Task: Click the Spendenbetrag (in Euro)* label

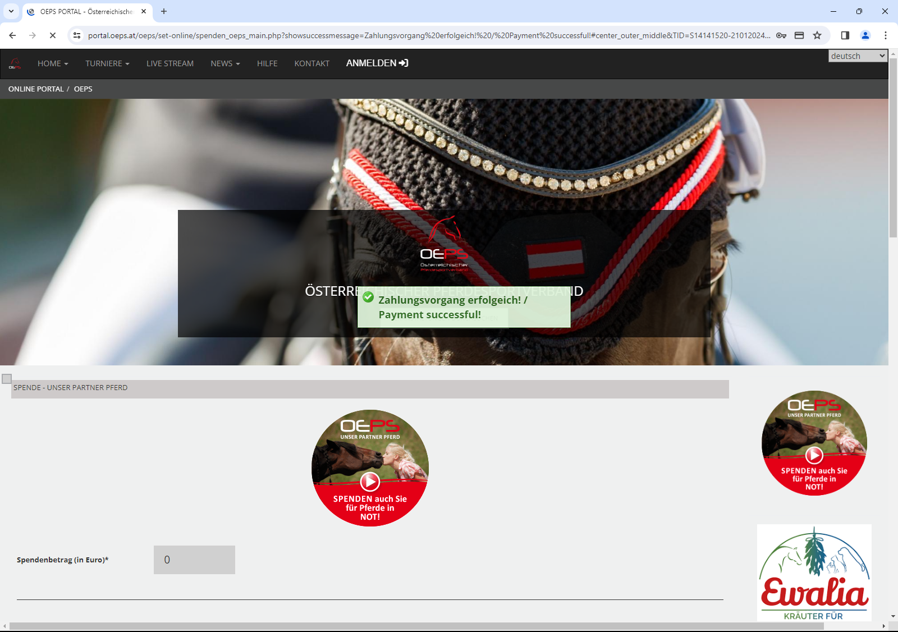Action: pos(63,560)
